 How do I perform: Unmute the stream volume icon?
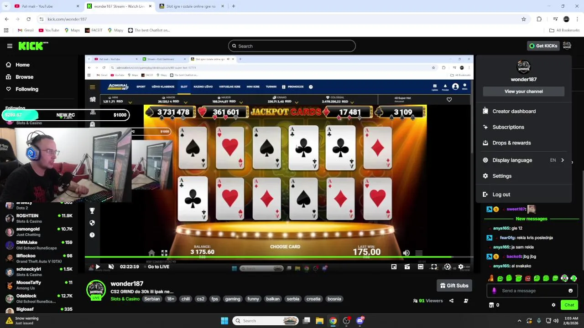(111, 267)
